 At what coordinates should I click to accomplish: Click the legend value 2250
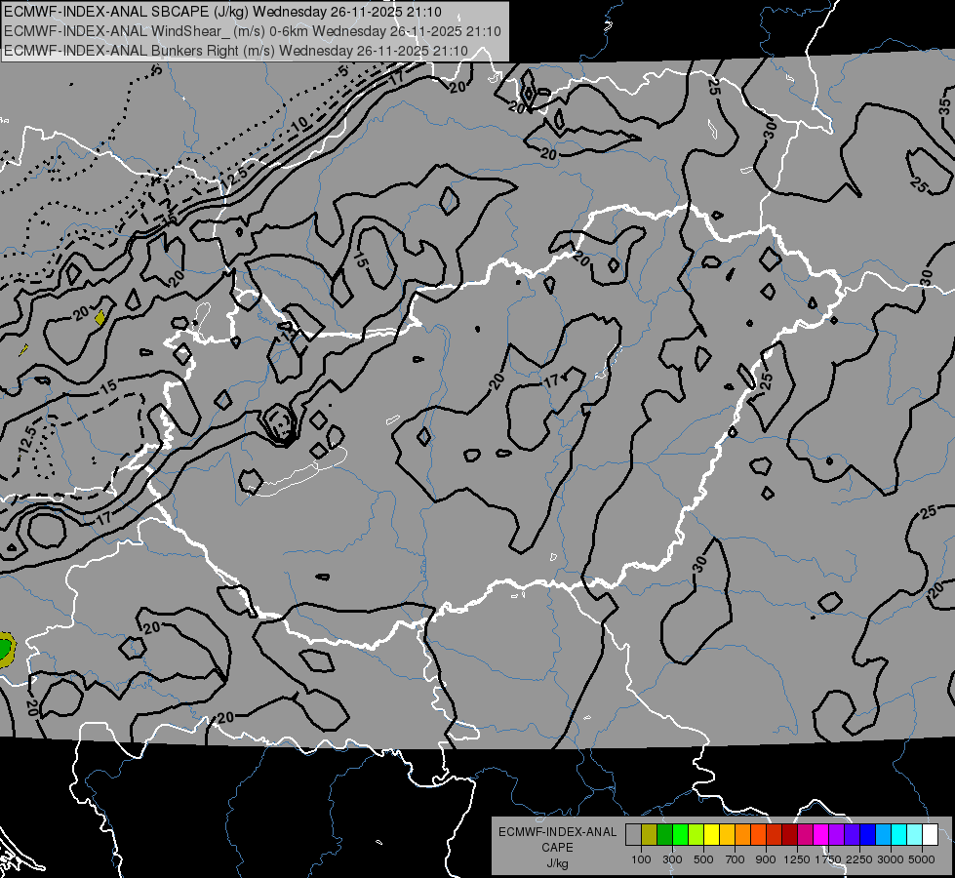[x=859, y=859]
